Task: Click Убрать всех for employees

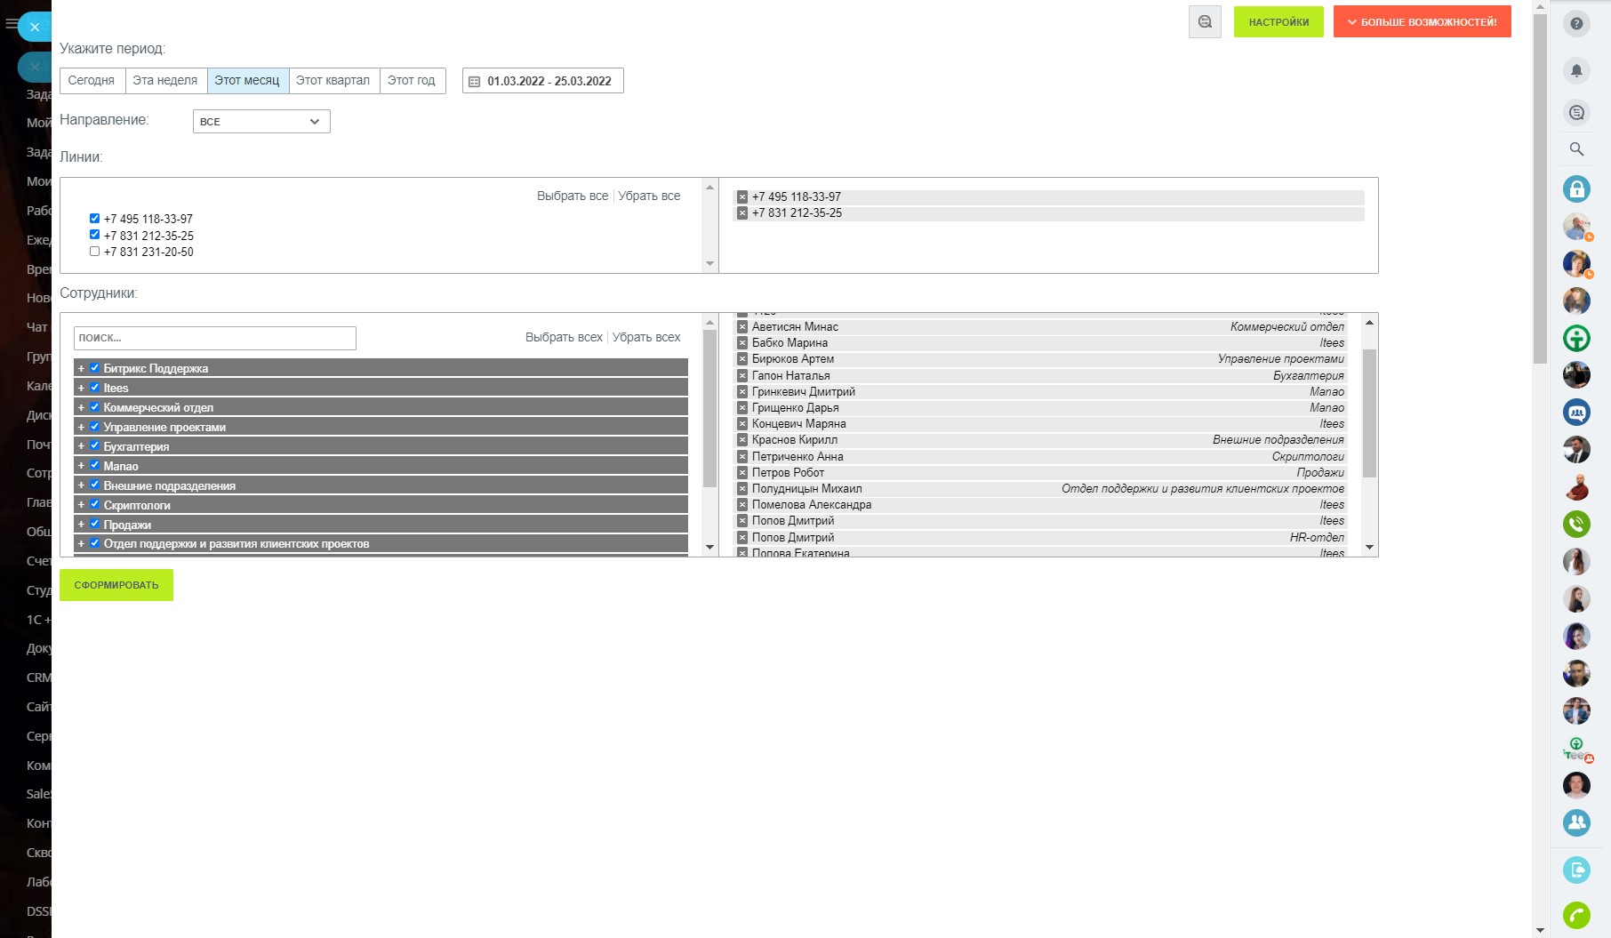Action: 646,337
